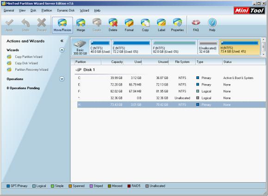268x196 pixels.
Task: Click the Active & Boot & System status
Action: pyautogui.click(x=238, y=78)
